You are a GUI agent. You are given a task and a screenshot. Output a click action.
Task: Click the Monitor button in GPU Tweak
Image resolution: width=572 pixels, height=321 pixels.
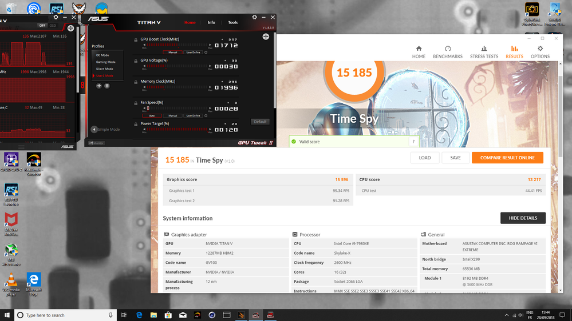96,143
